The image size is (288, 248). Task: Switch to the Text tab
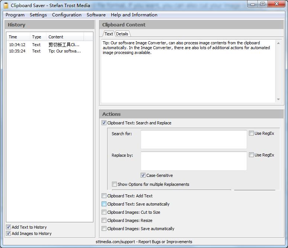pyautogui.click(x=109, y=34)
